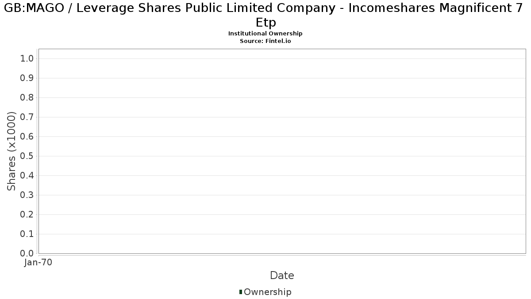The image size is (531, 299).
Task: Click the center of the empty plot area
Action: coord(282,151)
